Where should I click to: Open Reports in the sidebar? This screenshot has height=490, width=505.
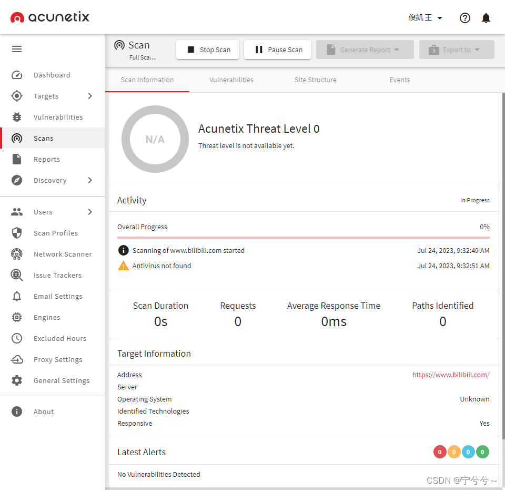point(52,159)
